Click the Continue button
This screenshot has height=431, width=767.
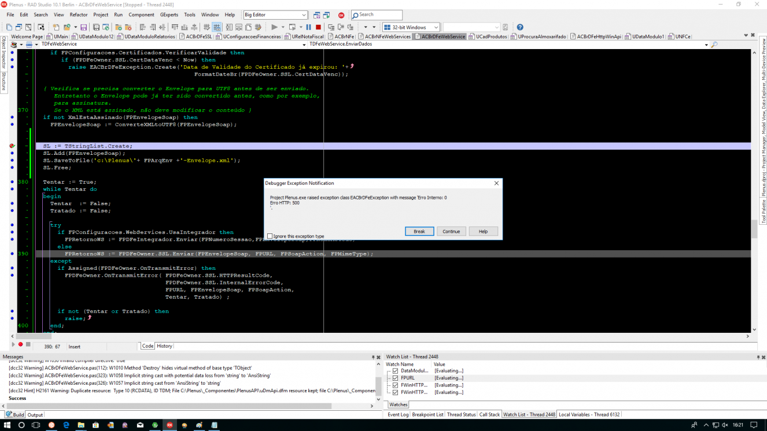click(x=451, y=231)
